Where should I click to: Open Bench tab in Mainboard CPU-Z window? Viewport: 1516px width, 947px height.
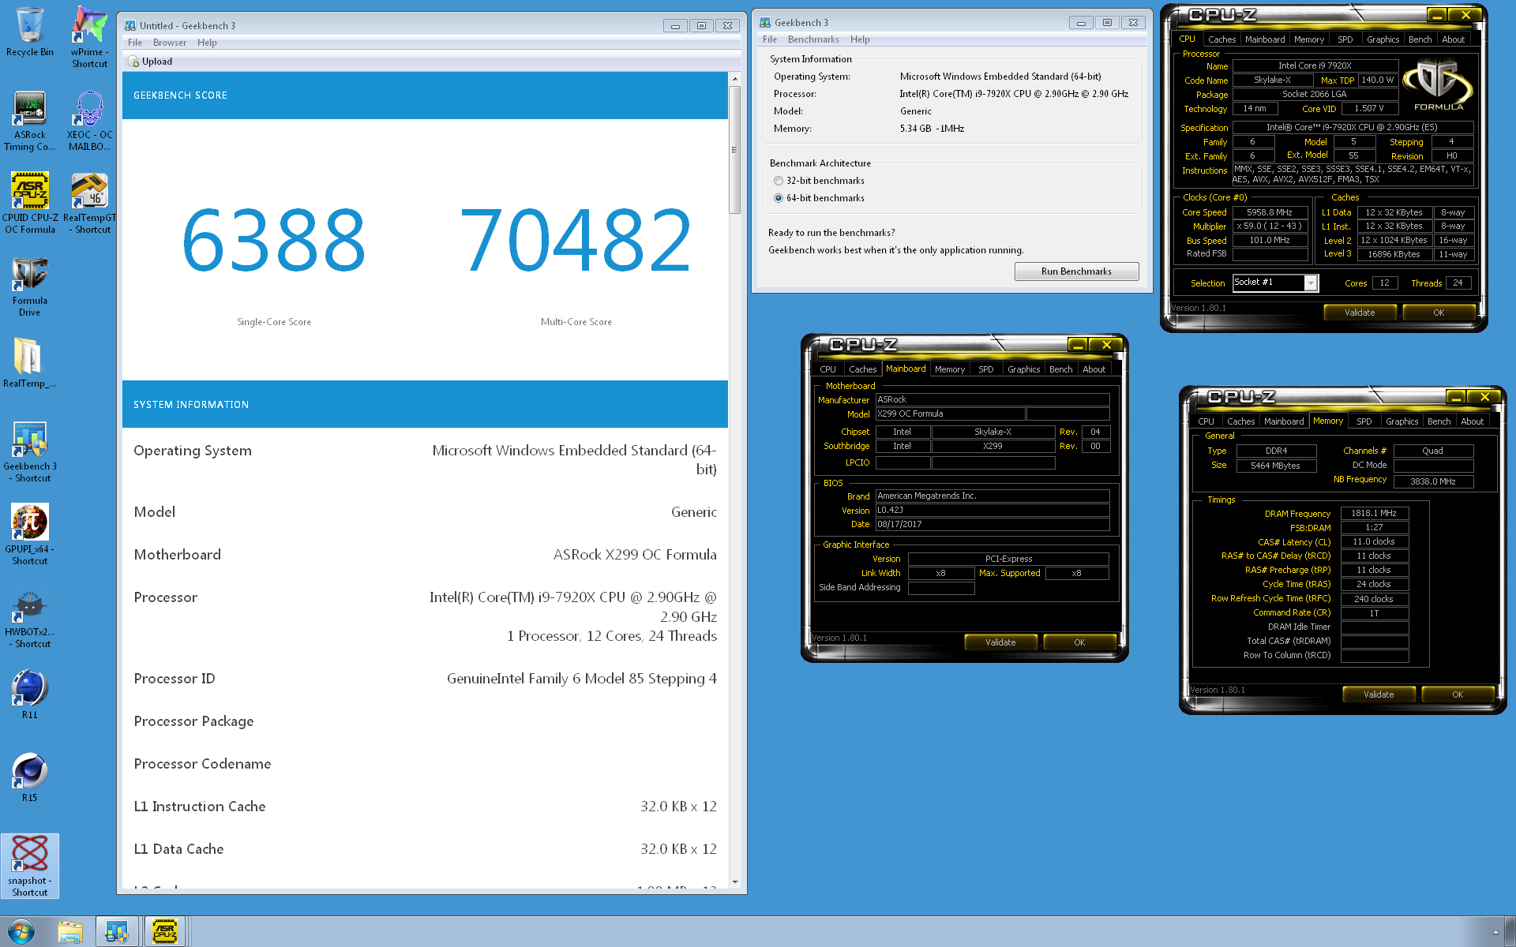pyautogui.click(x=1060, y=369)
